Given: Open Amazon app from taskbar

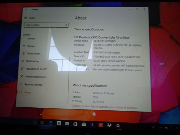Looking at the screenshot, I should click(x=59, y=123).
